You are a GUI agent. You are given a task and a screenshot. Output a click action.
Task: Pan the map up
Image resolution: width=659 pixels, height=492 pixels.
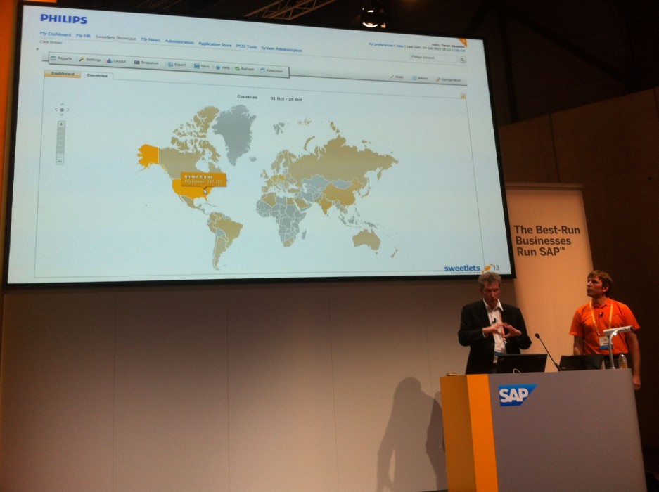[x=62, y=104]
